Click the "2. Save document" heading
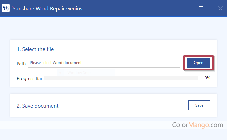This screenshot has width=227, height=140. click(38, 106)
